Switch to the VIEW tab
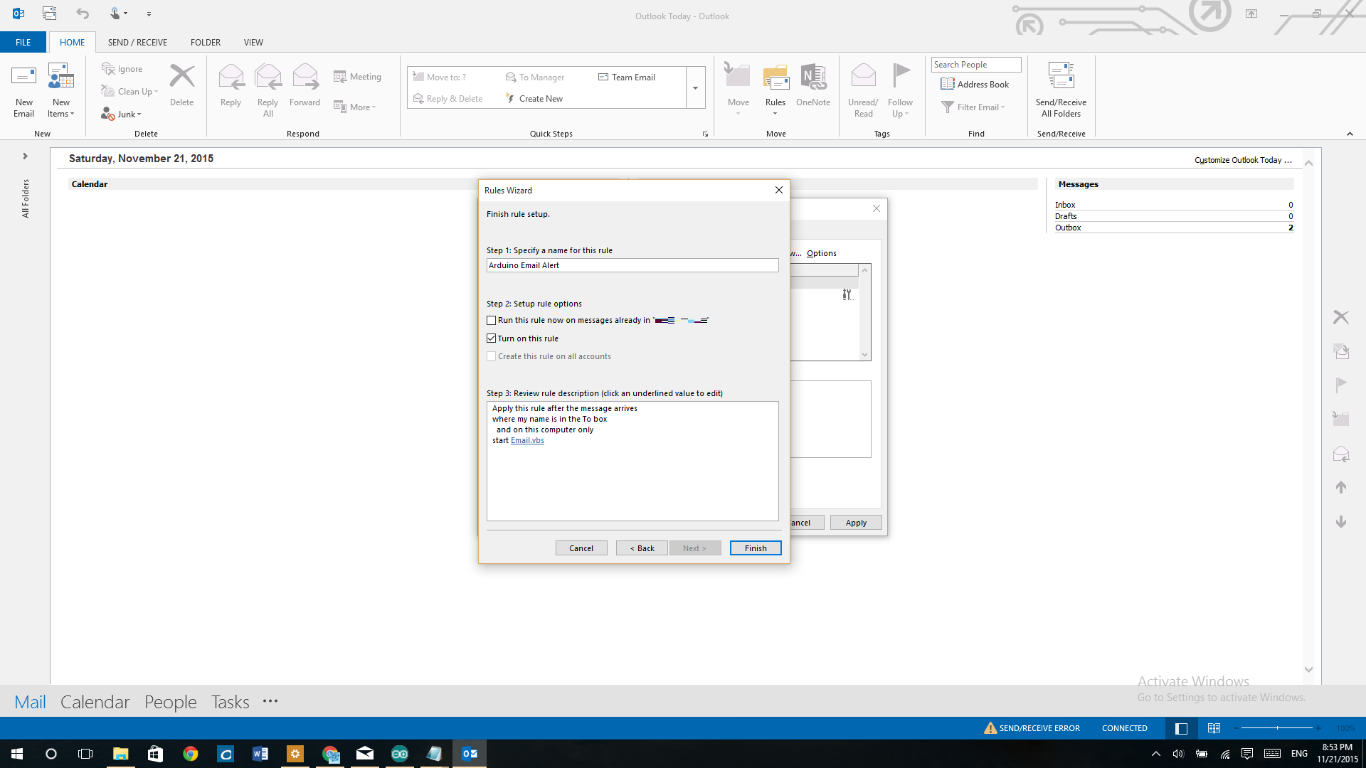Viewport: 1366px width, 768px height. point(253,42)
